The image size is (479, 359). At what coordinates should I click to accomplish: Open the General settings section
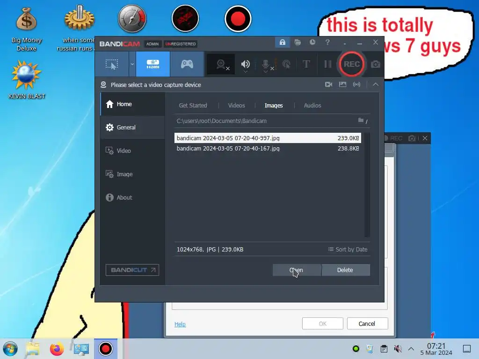[x=132, y=127]
